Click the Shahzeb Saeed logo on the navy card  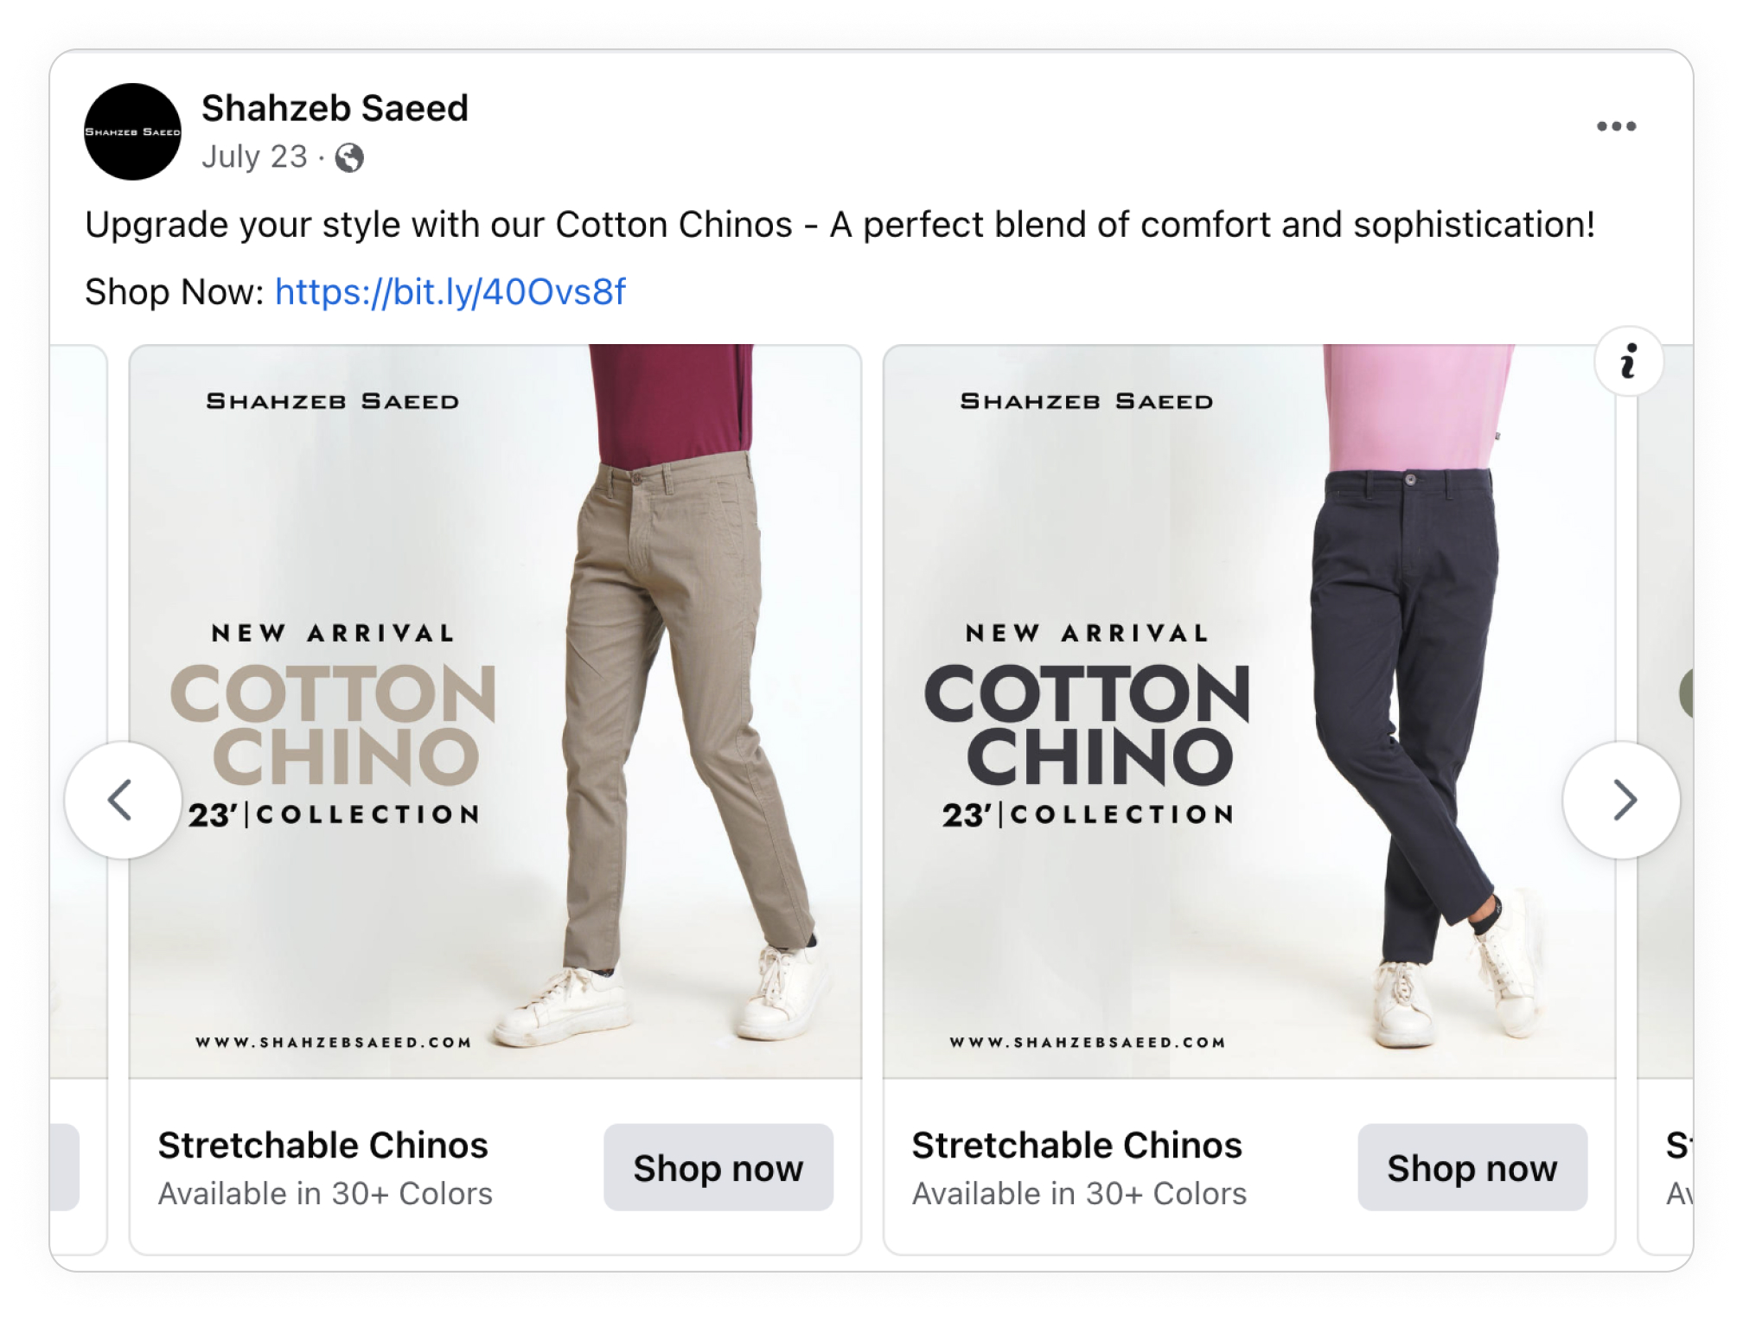[x=1086, y=400]
